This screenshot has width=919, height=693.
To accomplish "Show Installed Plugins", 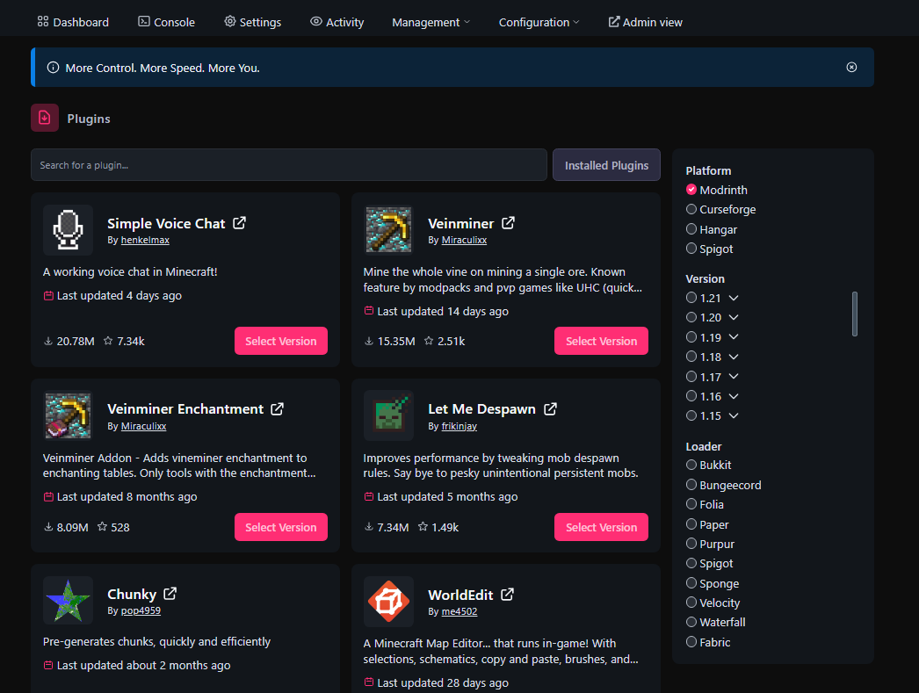I will [x=606, y=165].
